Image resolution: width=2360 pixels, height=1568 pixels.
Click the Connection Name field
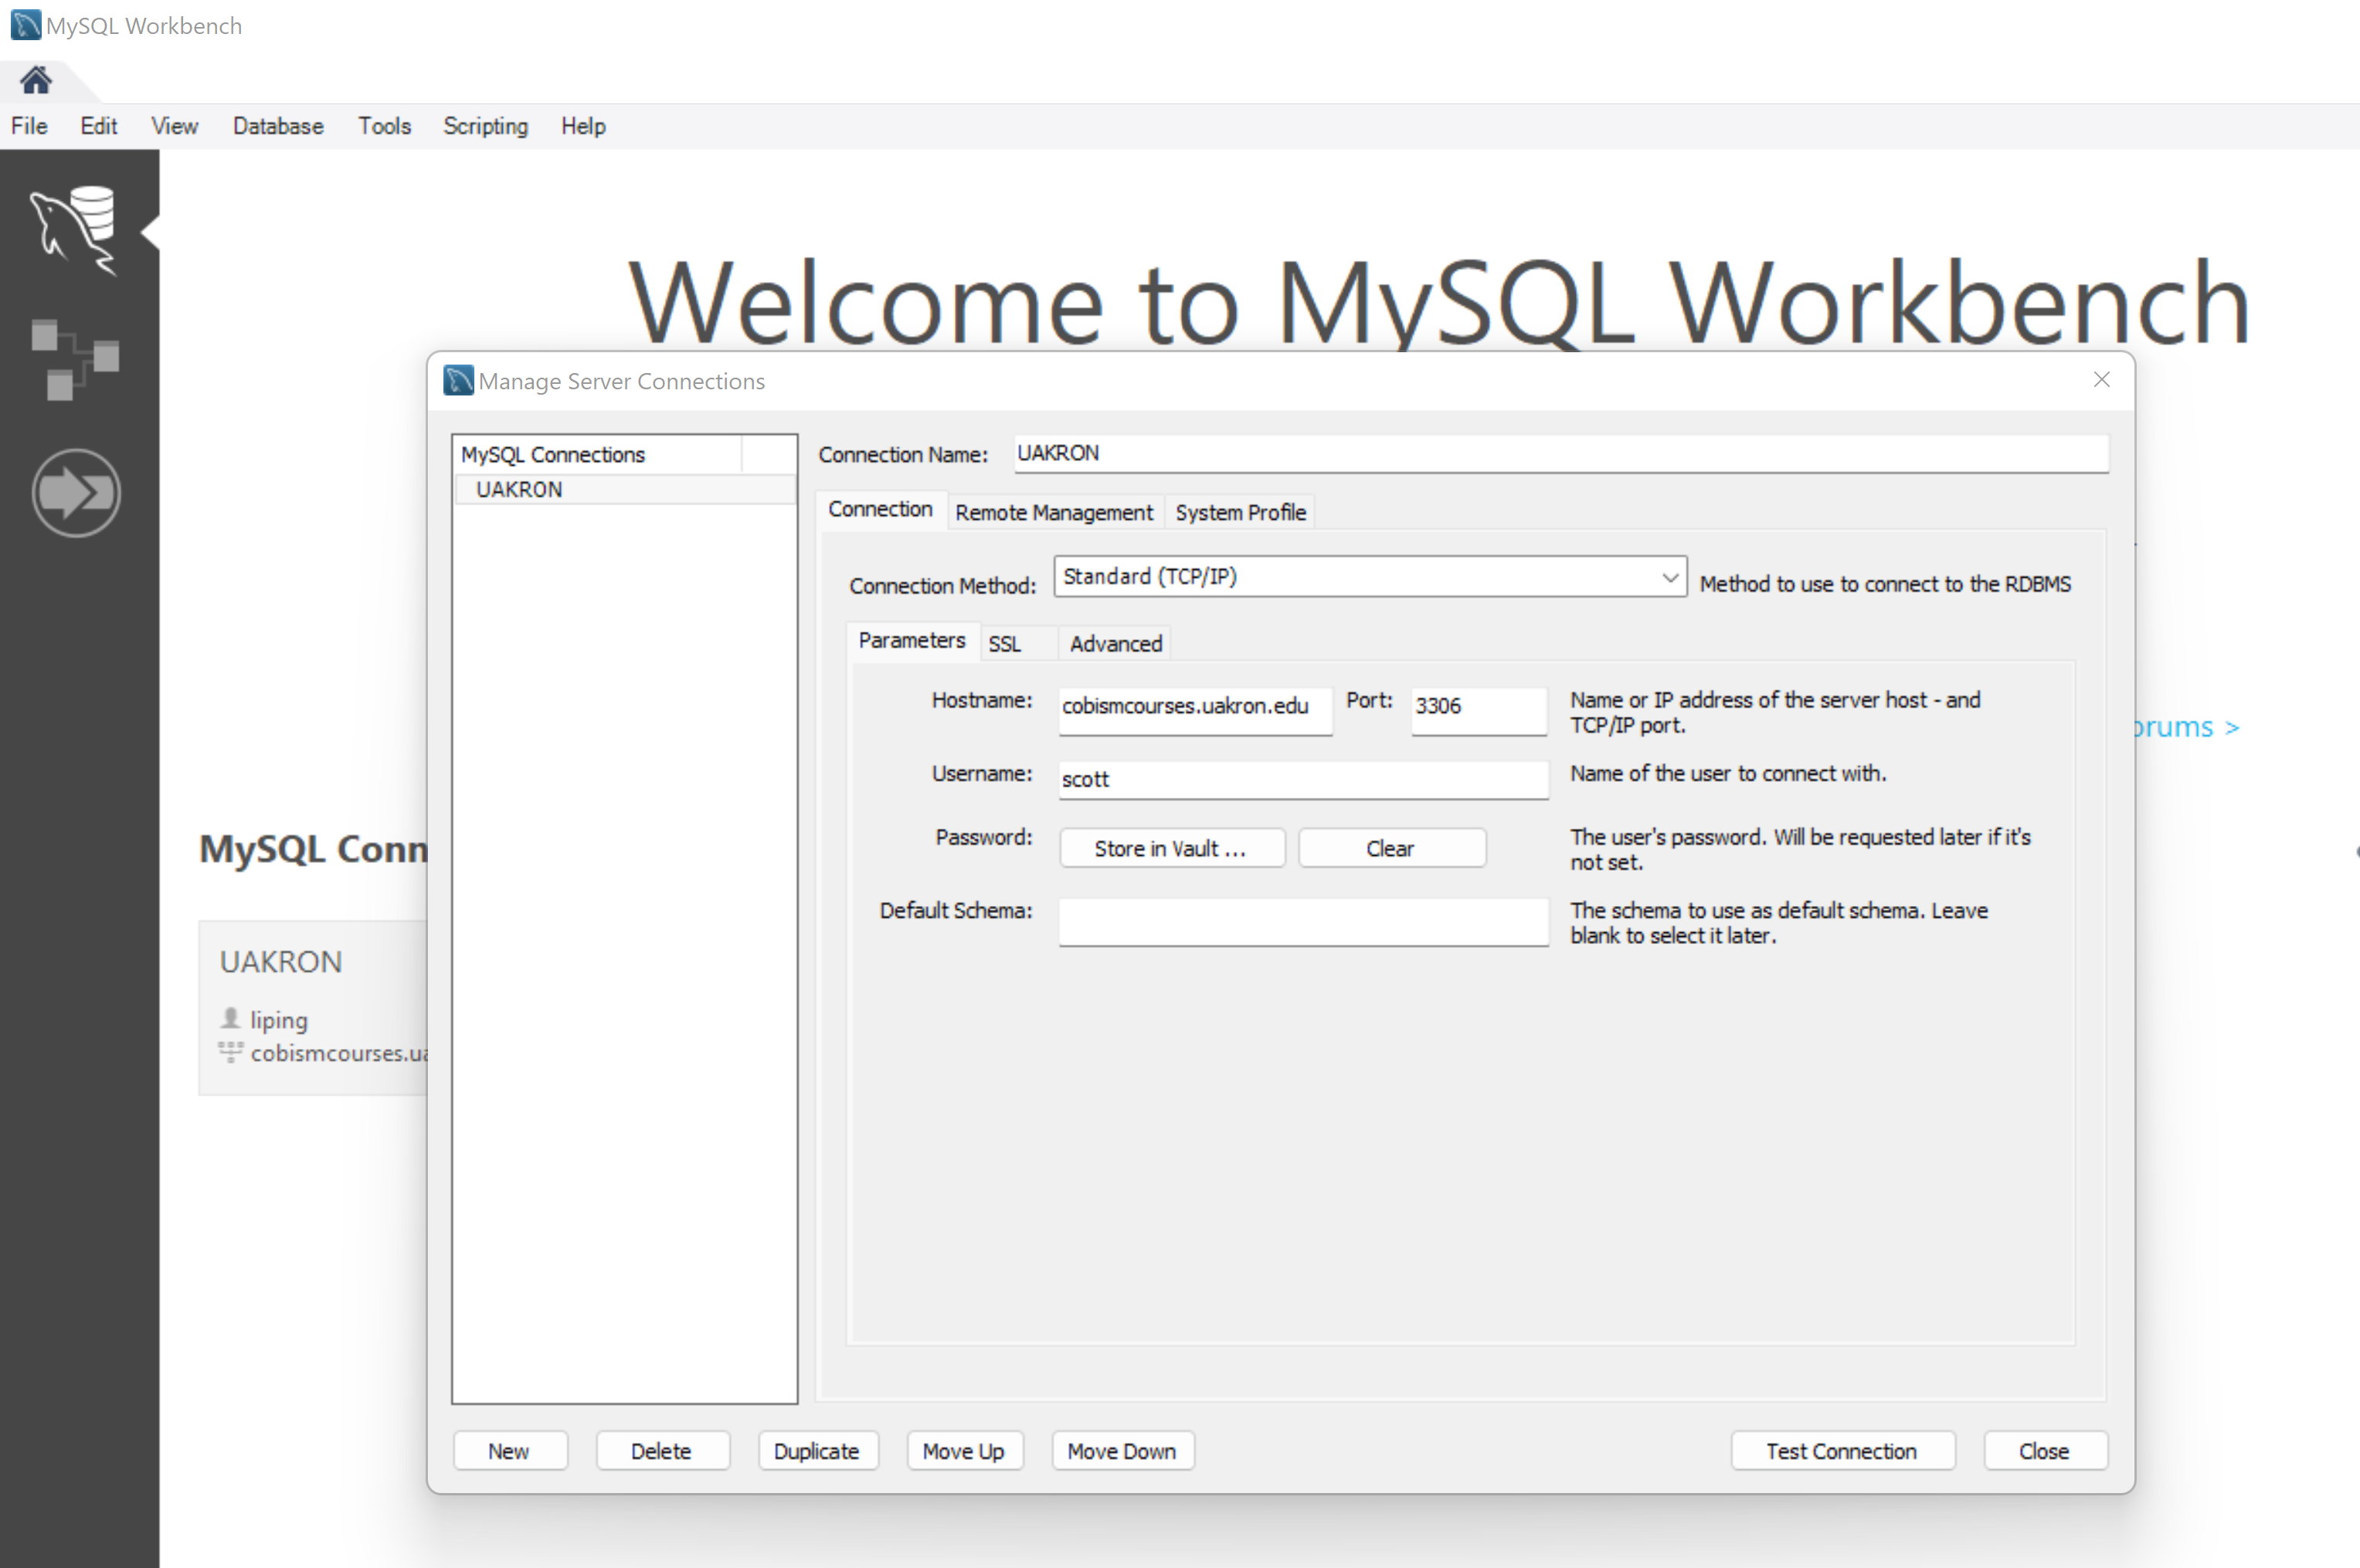[x=1561, y=454]
